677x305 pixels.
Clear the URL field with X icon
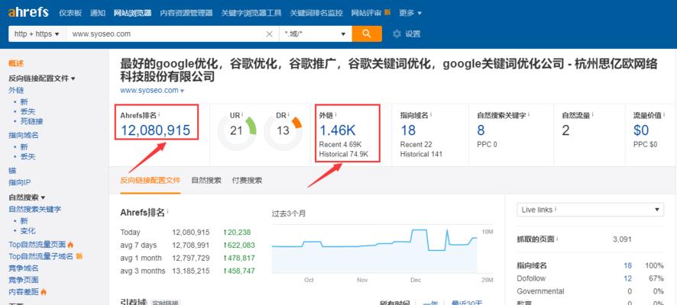pos(270,34)
